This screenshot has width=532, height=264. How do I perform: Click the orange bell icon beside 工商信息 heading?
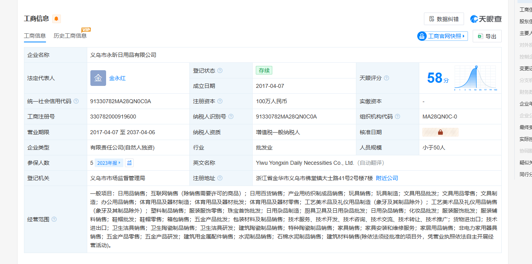click(x=57, y=19)
